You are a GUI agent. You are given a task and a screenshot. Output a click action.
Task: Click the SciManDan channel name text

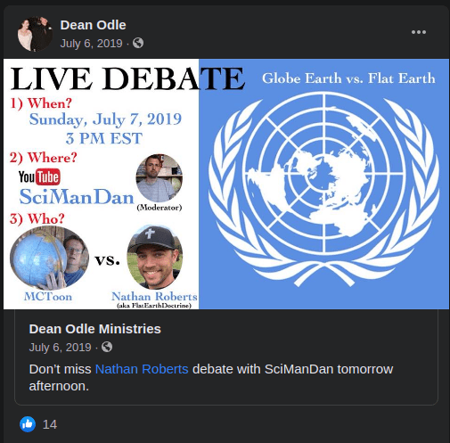pos(77,197)
